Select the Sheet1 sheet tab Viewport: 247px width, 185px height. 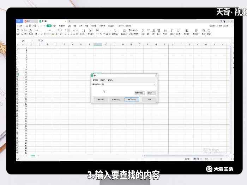tap(33, 156)
